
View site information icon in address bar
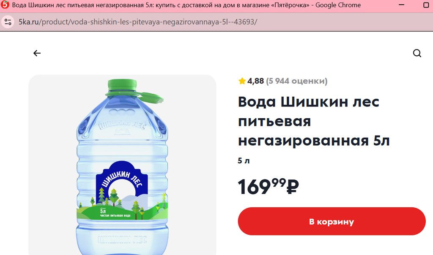(8, 22)
